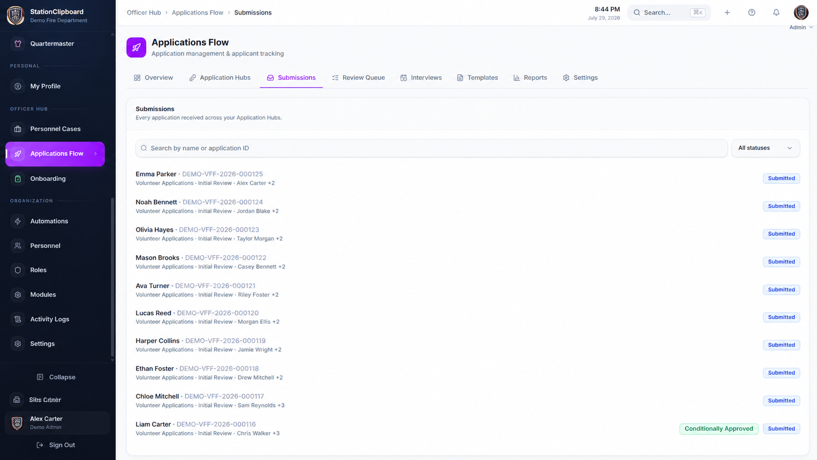Click the Sign Out label

62,445
